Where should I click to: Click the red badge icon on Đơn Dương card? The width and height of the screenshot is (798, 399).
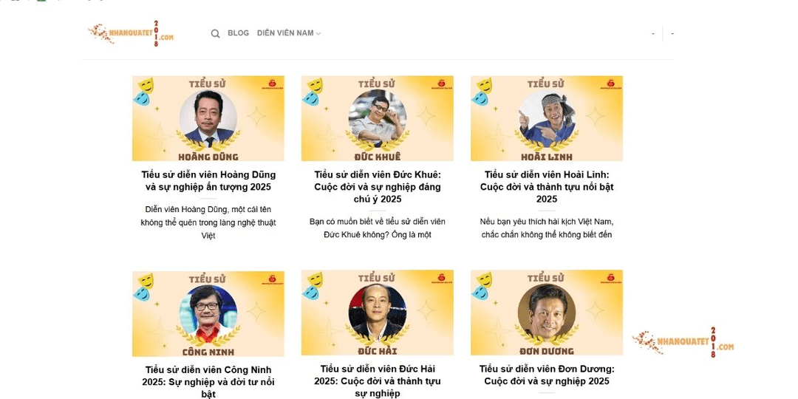[611, 279]
